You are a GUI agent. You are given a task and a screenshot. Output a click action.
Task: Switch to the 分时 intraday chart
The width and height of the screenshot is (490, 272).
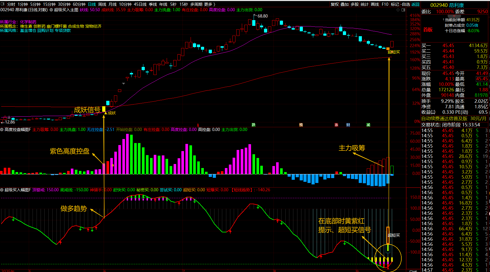[x=11, y=4]
